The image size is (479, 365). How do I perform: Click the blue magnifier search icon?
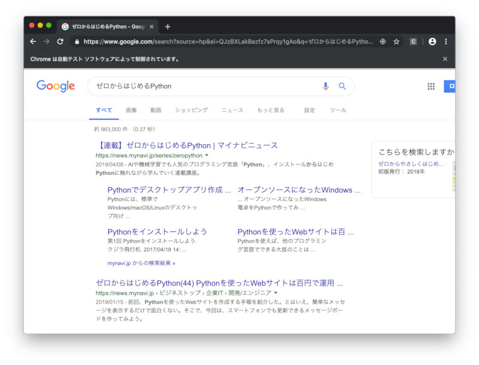click(342, 86)
